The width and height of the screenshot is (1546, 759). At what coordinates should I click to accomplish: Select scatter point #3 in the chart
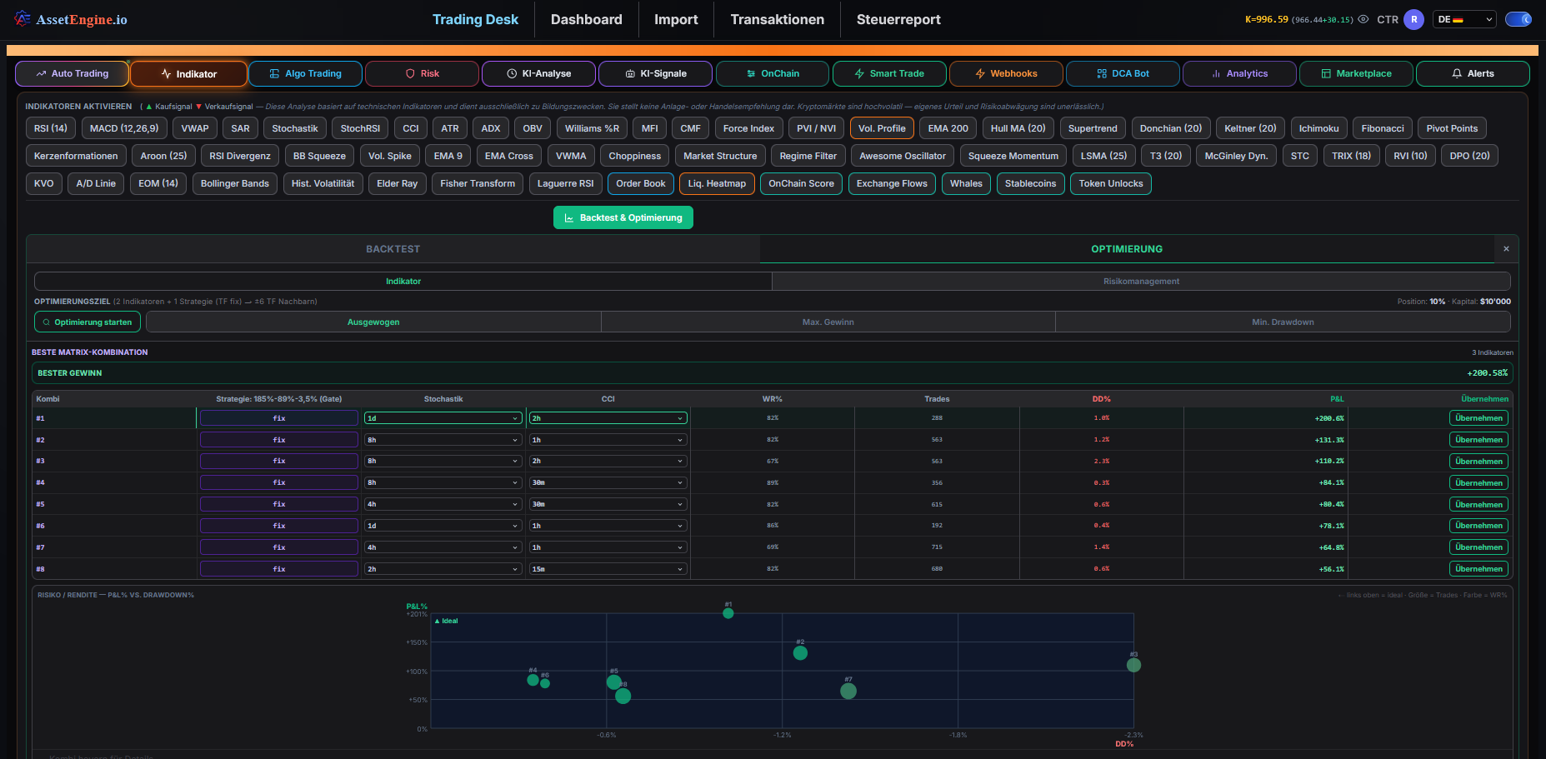[x=1133, y=665]
